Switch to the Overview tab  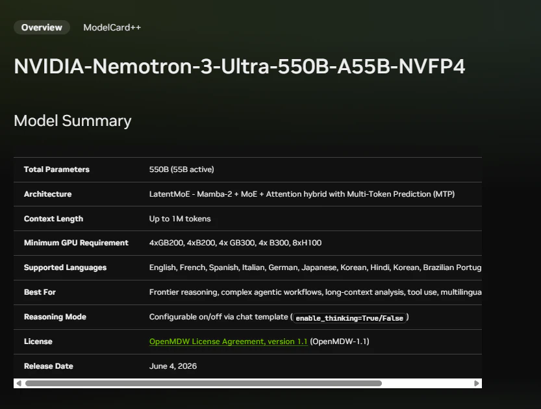click(x=42, y=27)
